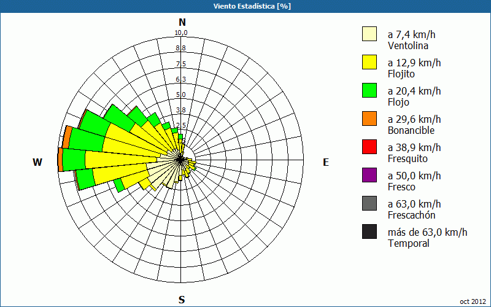Click the Frescachón gray legend swatch
This screenshot has height=307, width=491.
point(369,203)
